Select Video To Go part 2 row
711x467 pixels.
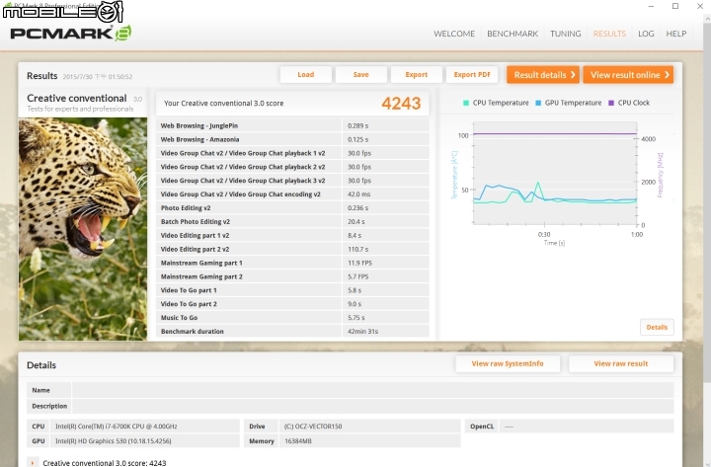click(x=292, y=304)
